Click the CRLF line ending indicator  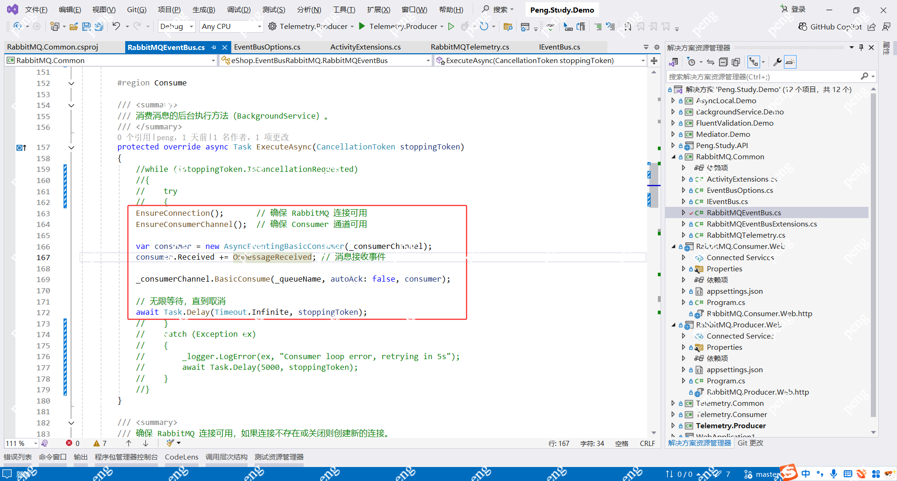point(648,444)
